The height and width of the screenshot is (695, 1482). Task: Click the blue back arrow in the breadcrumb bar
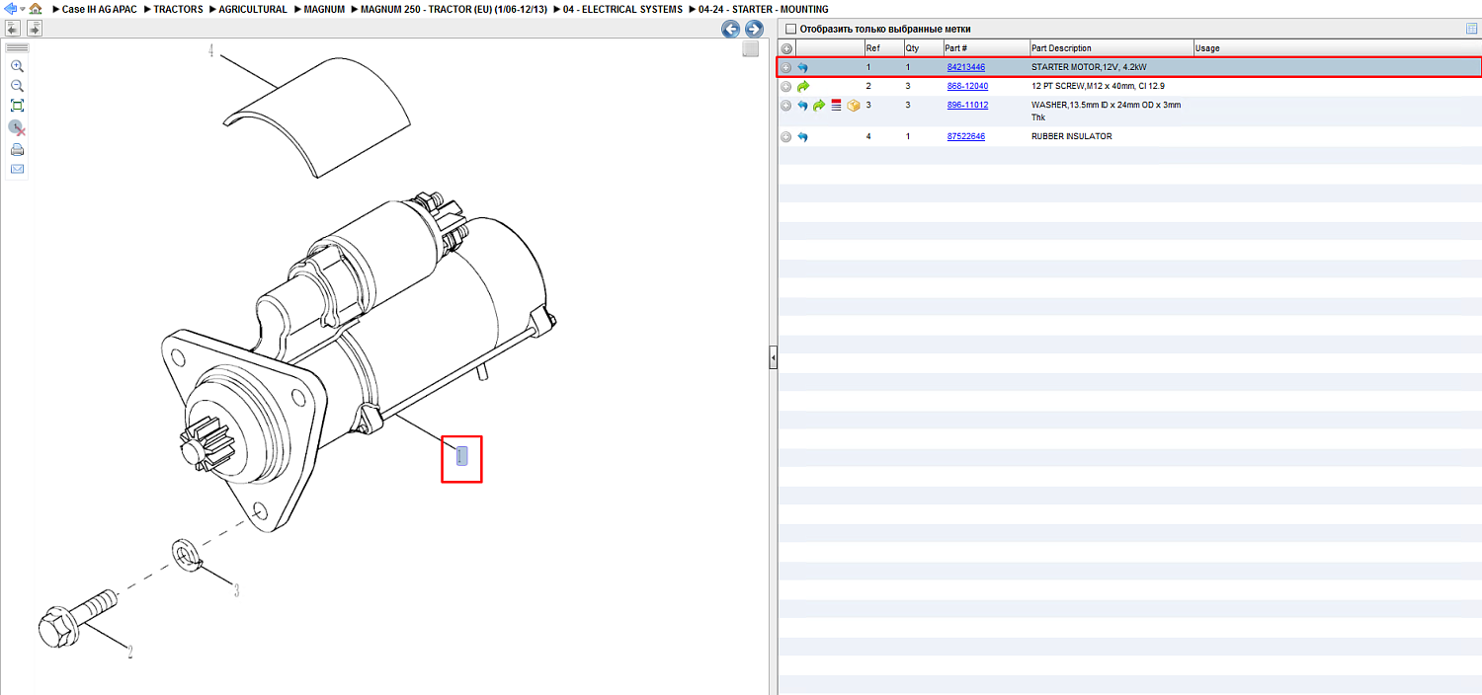(11, 9)
